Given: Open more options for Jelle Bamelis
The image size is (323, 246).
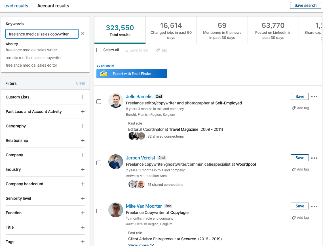Looking at the screenshot, I should pyautogui.click(x=314, y=97).
